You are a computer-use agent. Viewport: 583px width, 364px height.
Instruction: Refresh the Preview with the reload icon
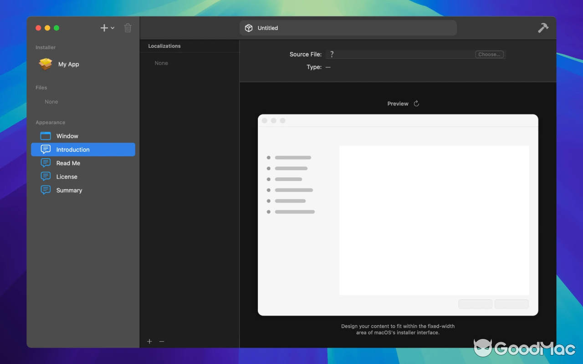tap(416, 103)
